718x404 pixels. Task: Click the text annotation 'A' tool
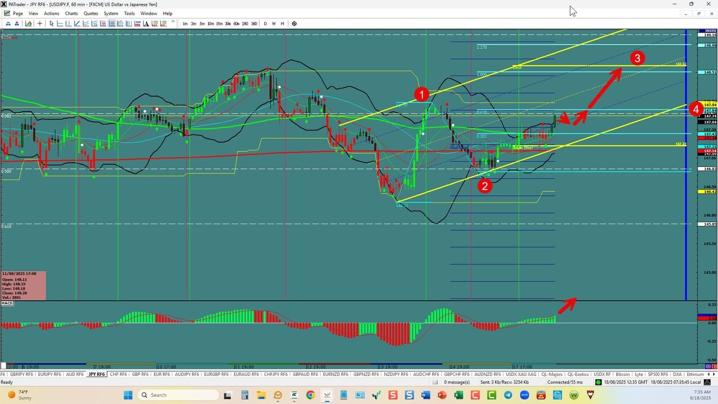[x=146, y=23]
